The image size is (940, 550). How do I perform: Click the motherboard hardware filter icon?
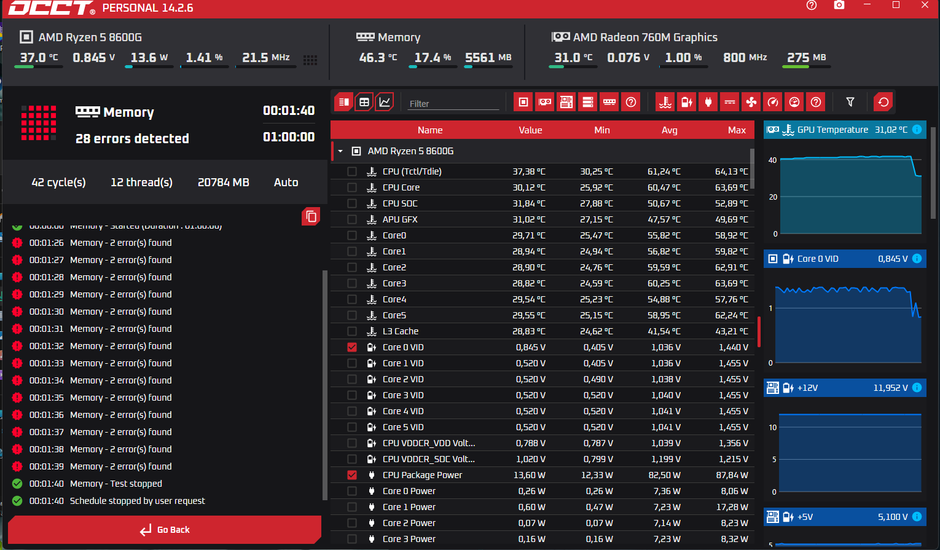click(566, 102)
